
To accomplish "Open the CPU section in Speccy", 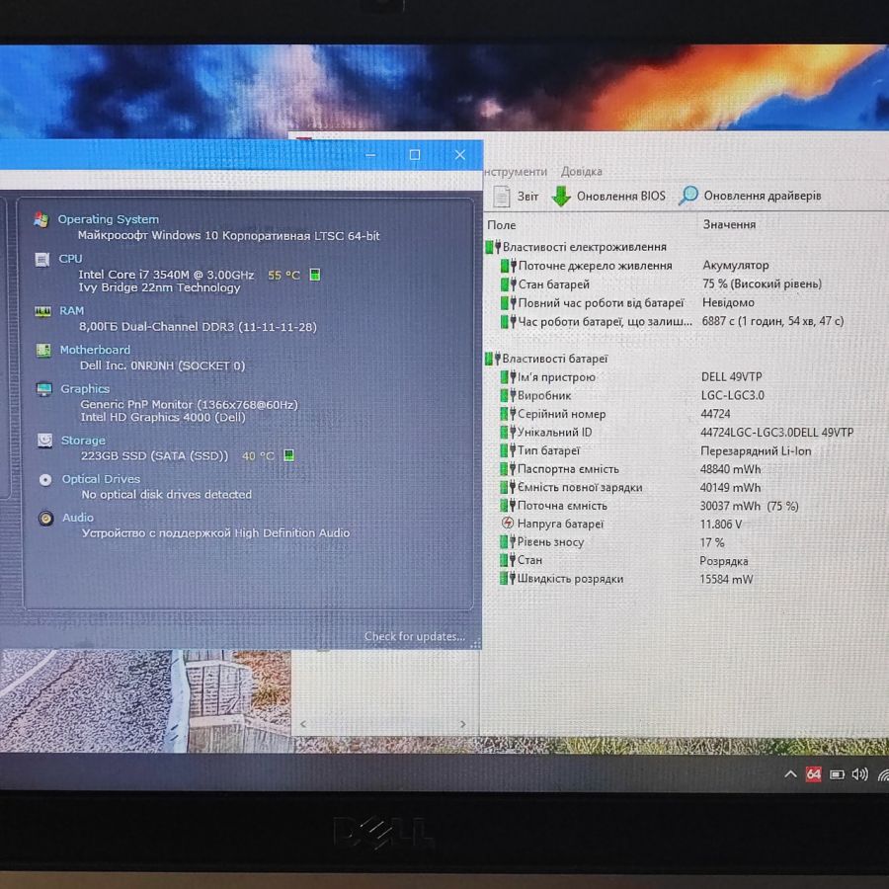I will tap(70, 259).
